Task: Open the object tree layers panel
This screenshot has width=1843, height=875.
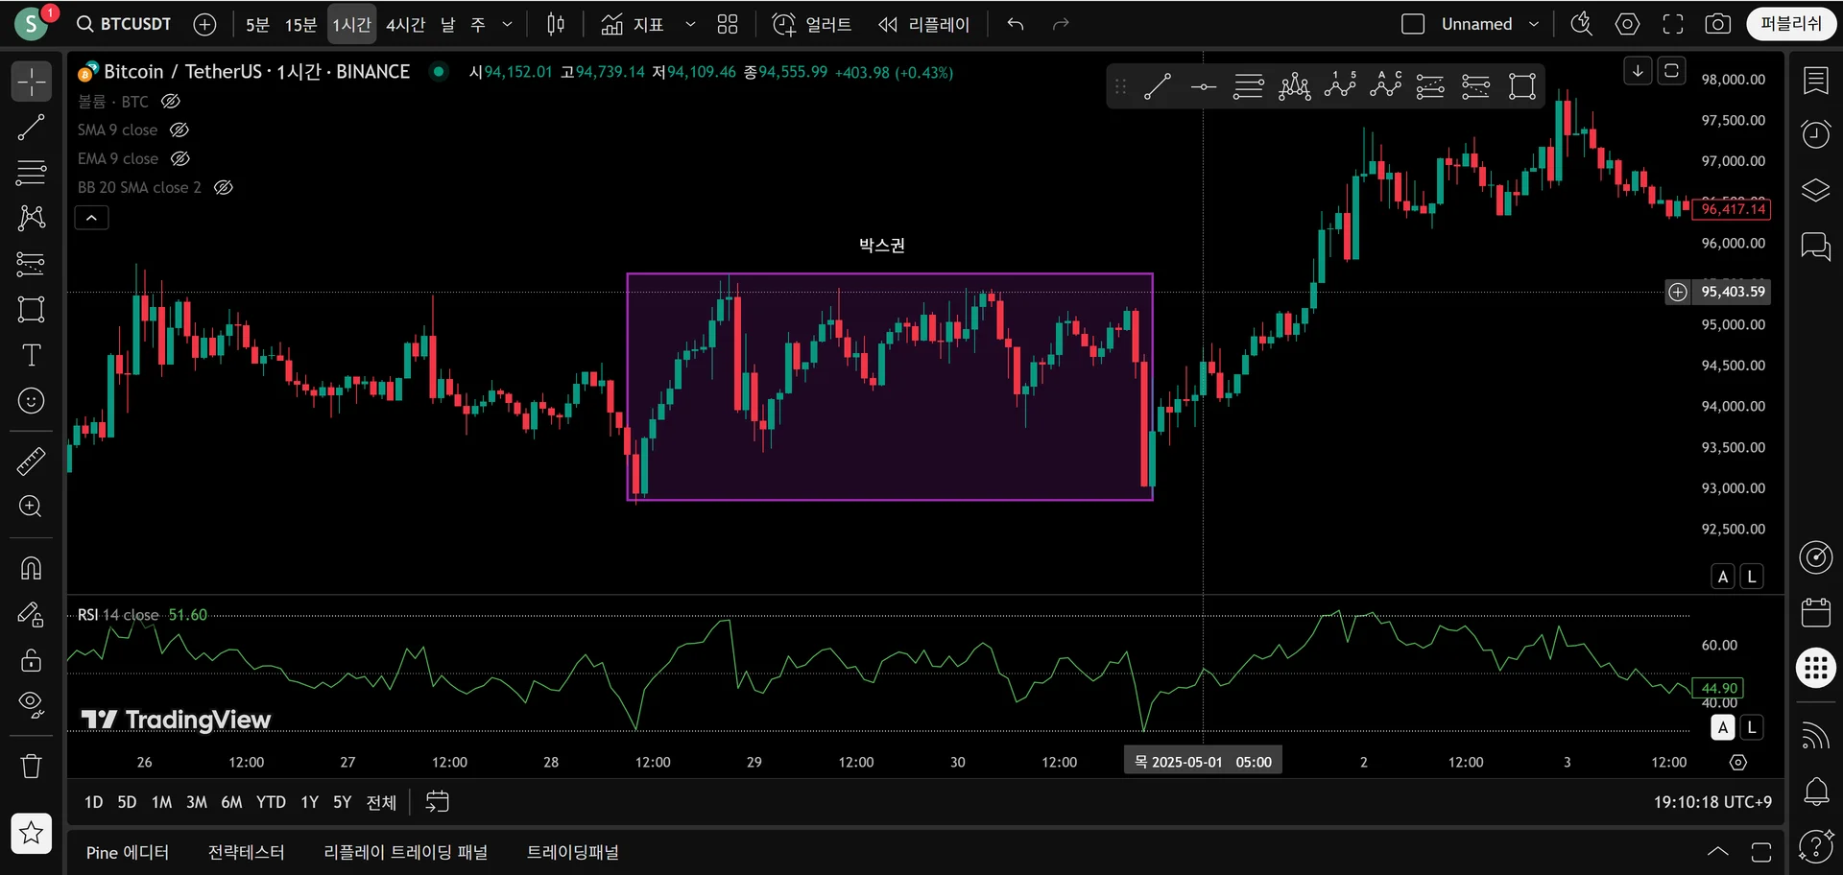Action: pyautogui.click(x=1816, y=190)
